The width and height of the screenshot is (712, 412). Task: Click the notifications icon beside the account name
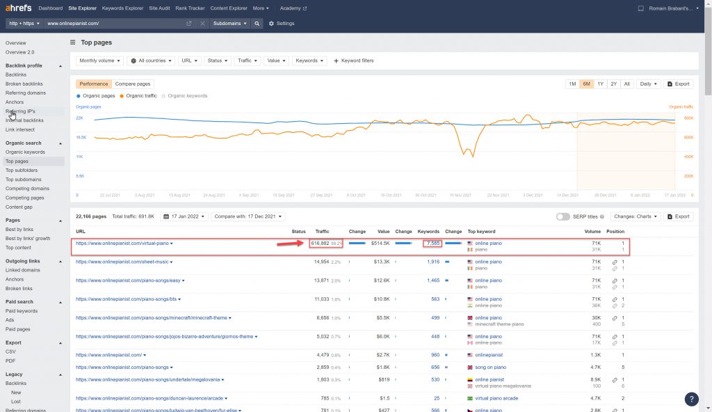pyautogui.click(x=640, y=8)
